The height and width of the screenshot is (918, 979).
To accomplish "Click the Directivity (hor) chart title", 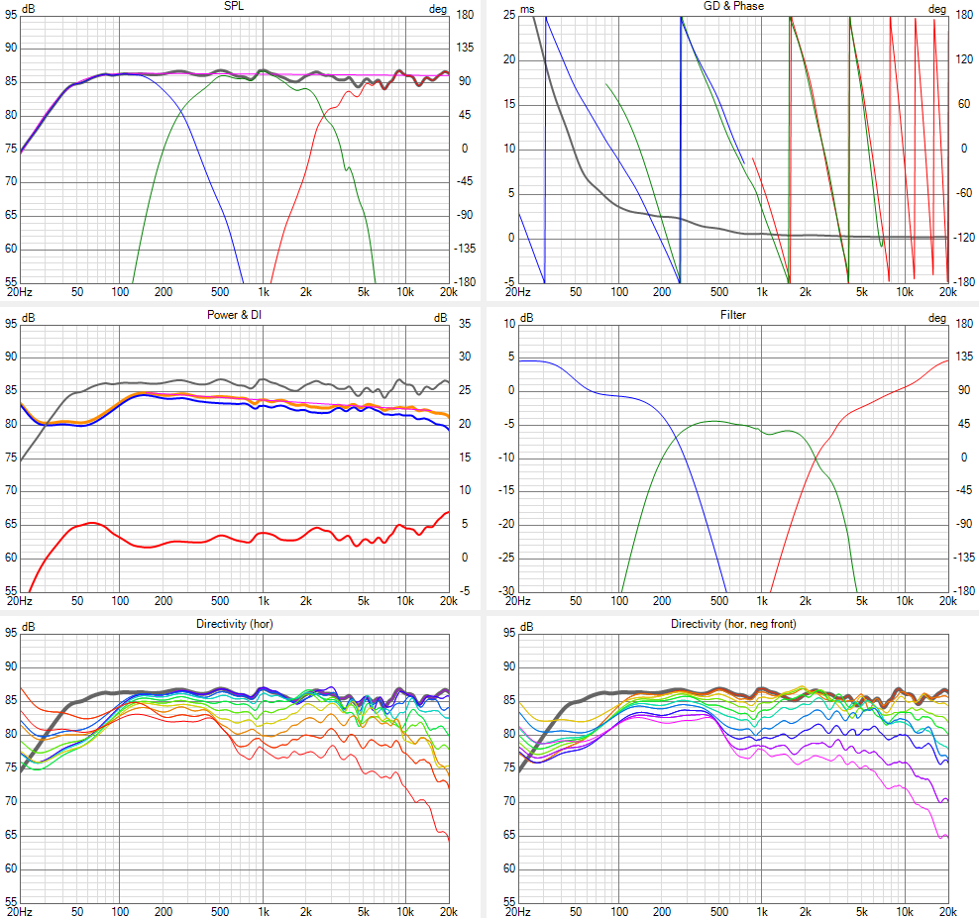I will [234, 624].
